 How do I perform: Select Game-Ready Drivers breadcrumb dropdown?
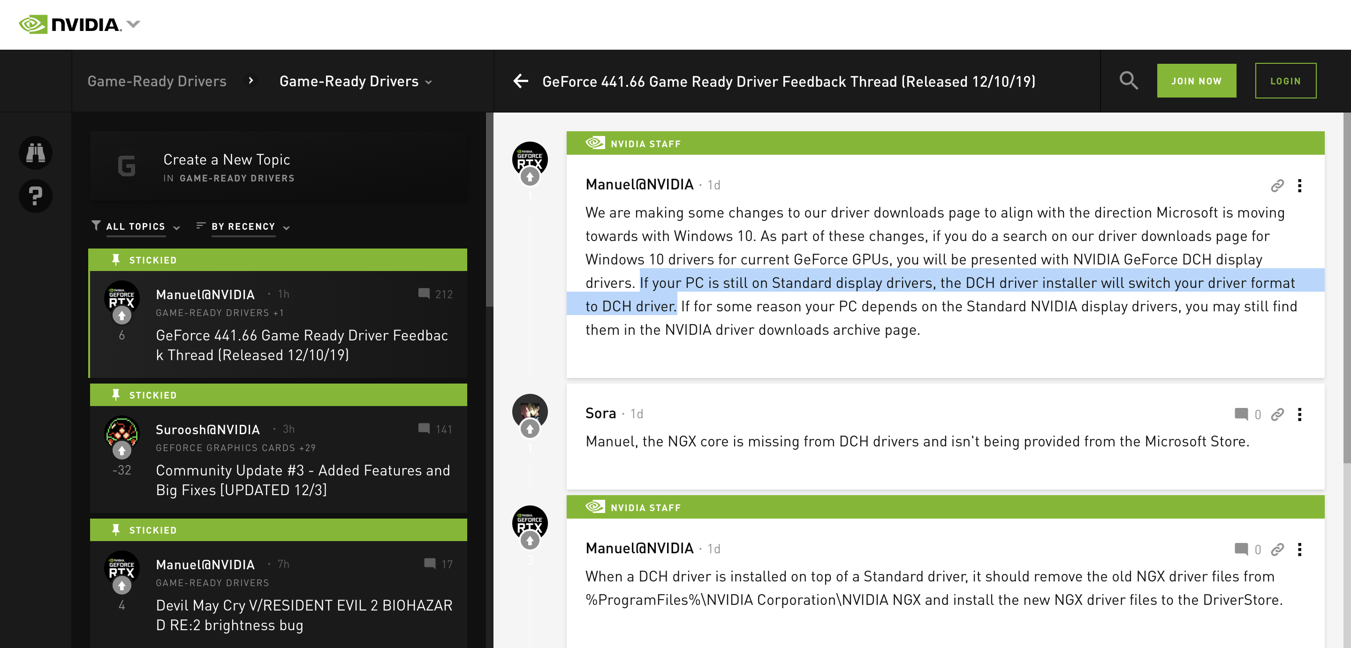356,81
